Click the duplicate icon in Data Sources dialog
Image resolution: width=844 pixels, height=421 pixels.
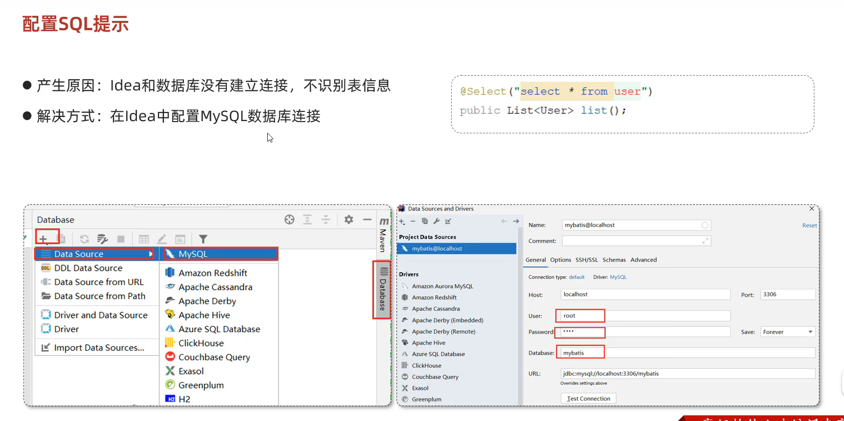425,221
